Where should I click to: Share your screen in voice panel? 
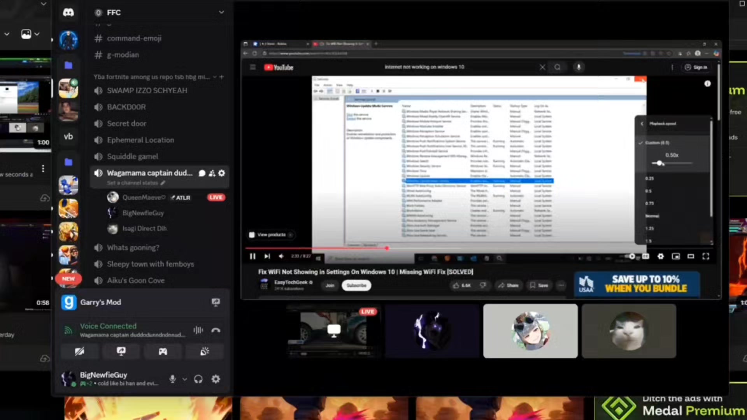click(x=121, y=352)
